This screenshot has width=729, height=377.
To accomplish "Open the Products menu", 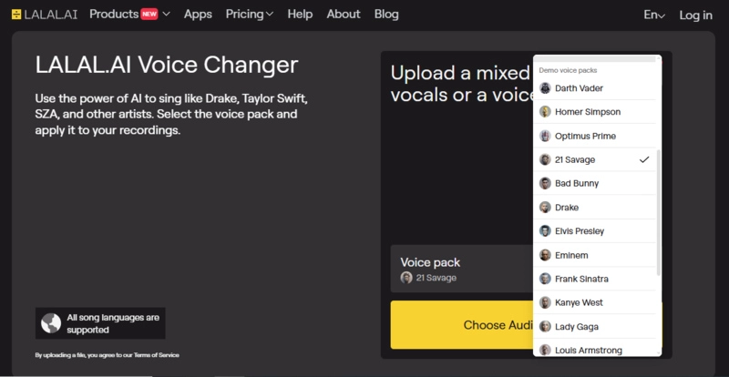I will [x=129, y=15].
